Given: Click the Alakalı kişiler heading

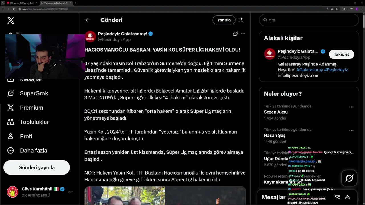Looking at the screenshot, I should click(x=283, y=38).
